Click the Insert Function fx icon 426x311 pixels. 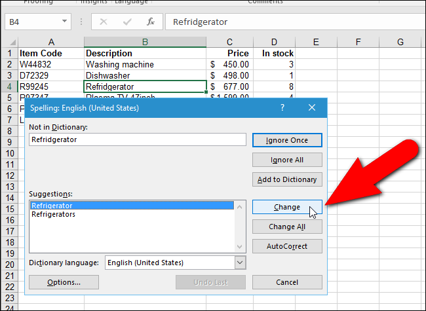click(151, 22)
